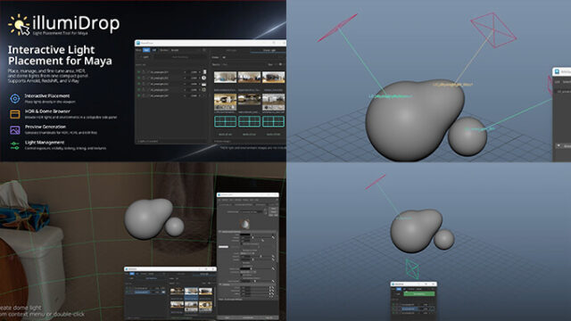Select the blue active tab in the top illumiDrop panel
The height and width of the screenshot is (321, 571).
point(146,50)
